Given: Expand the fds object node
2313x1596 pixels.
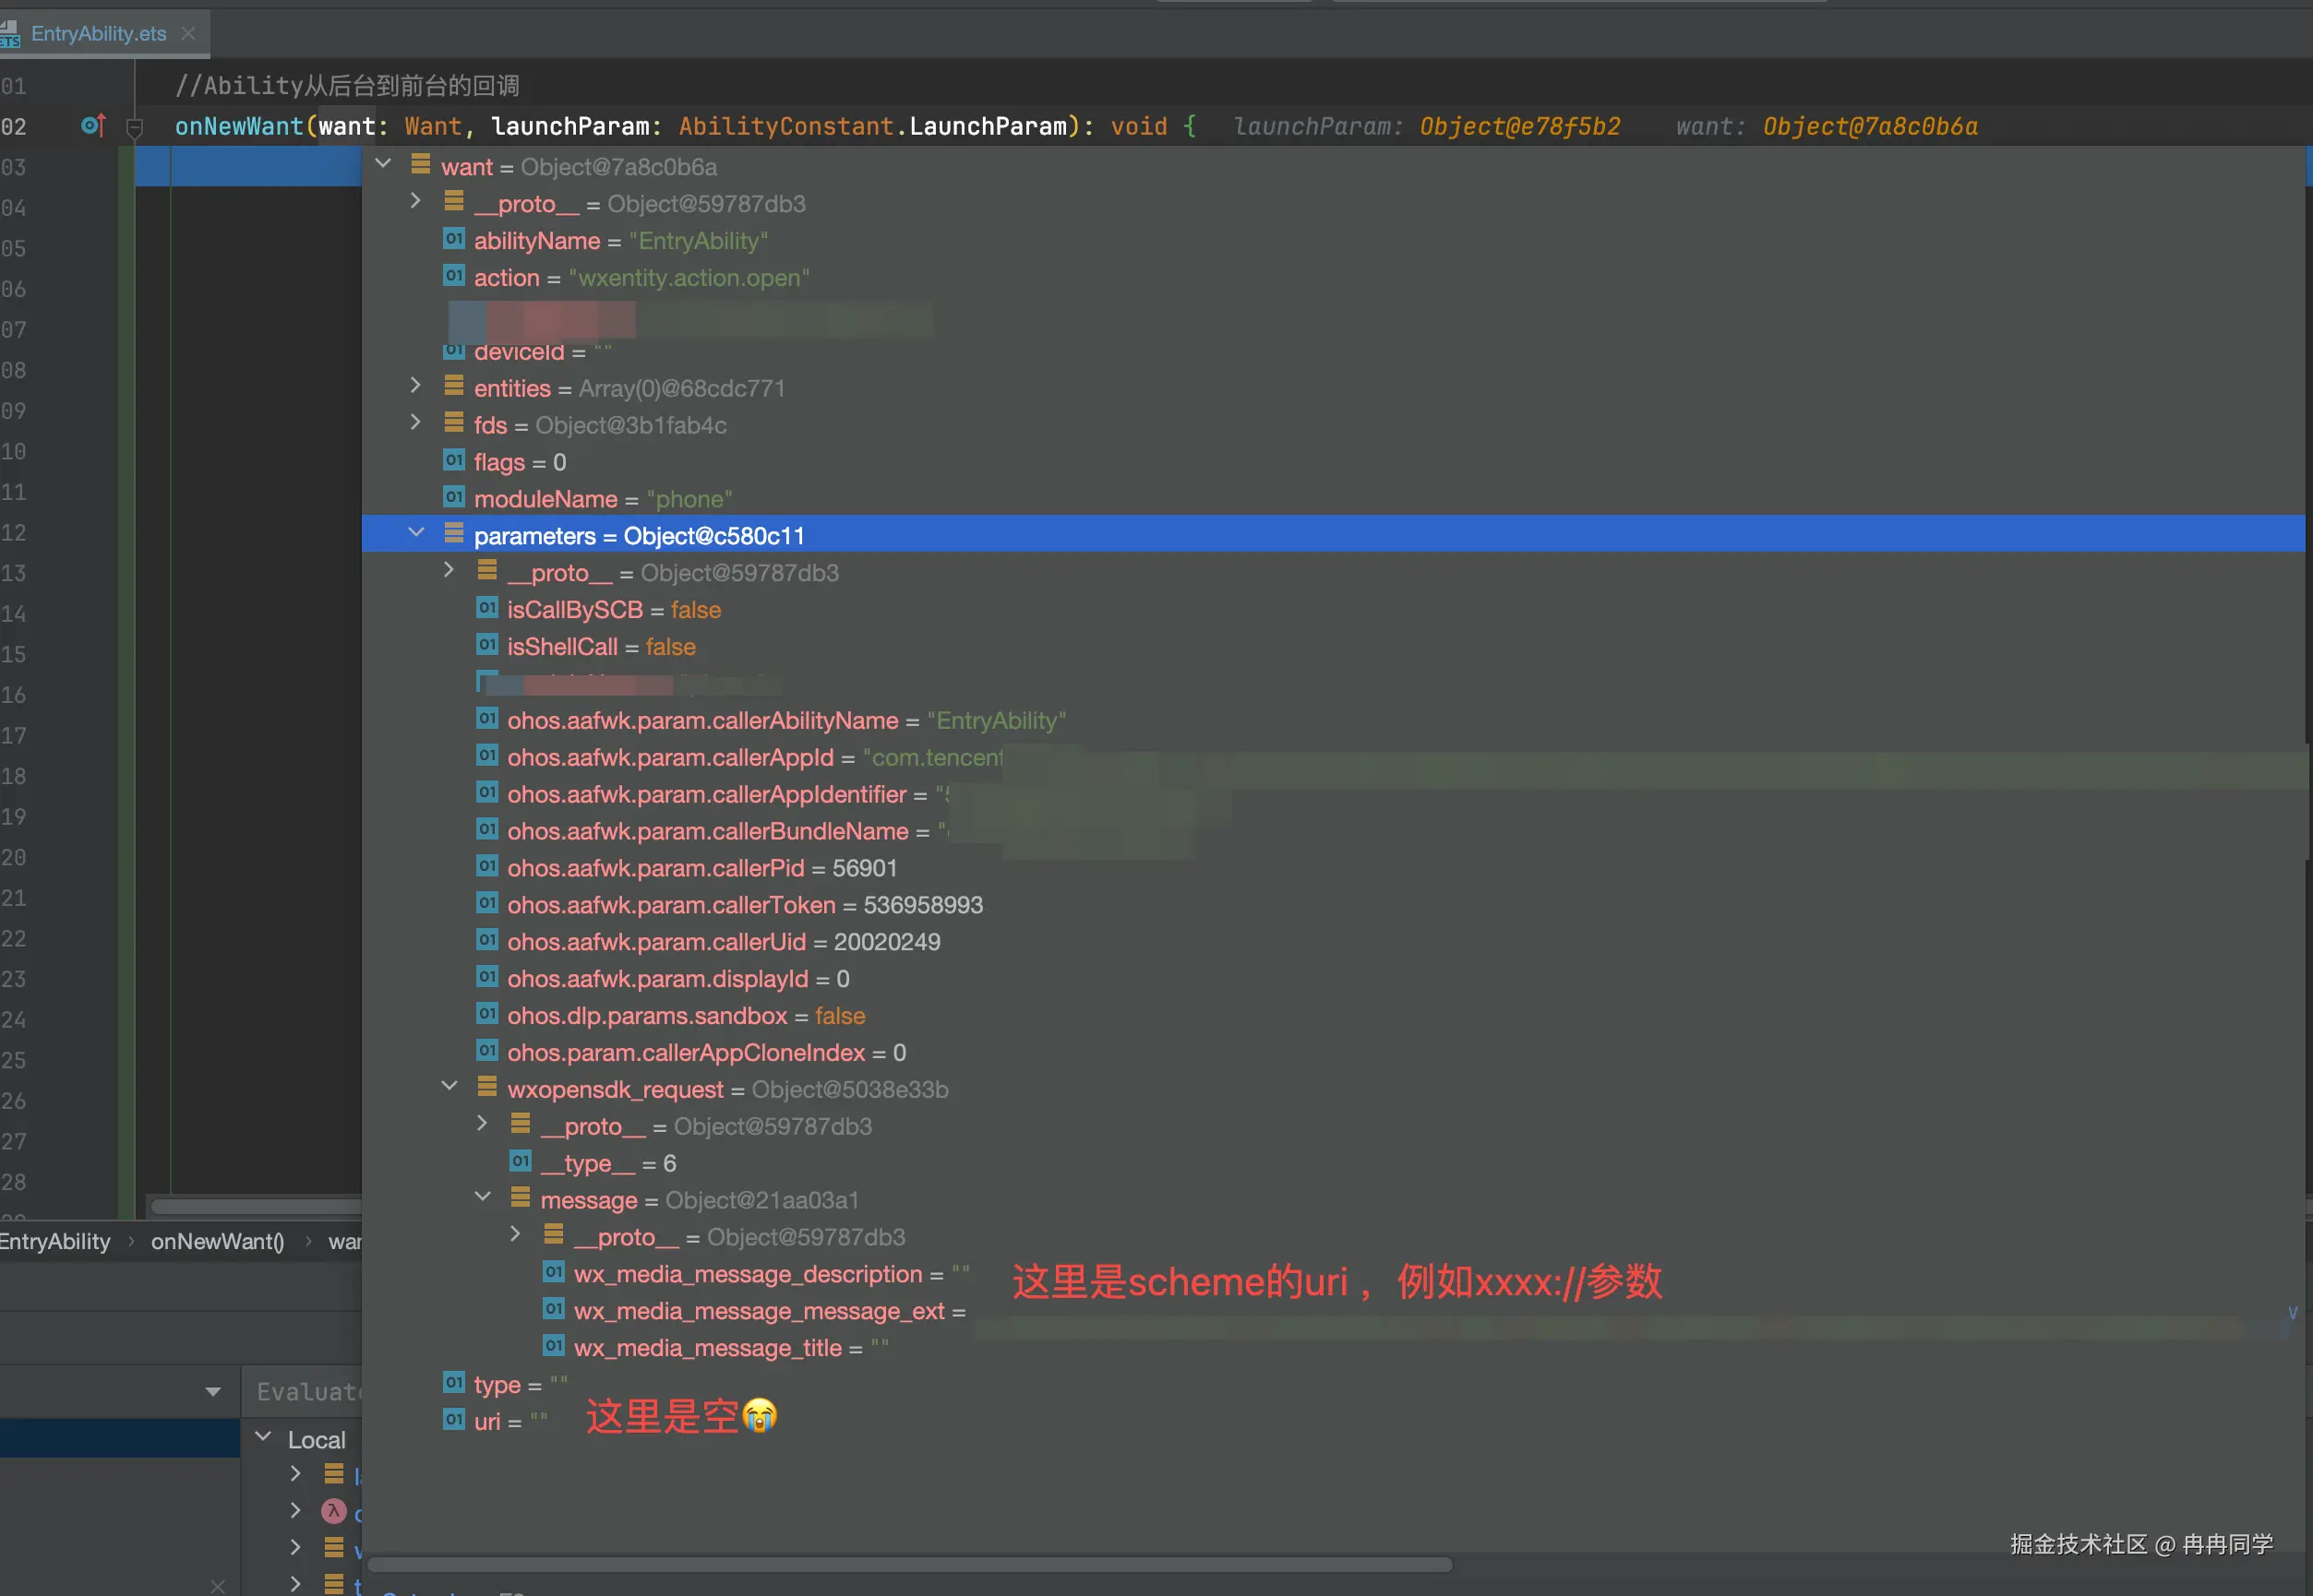Looking at the screenshot, I should [x=416, y=423].
